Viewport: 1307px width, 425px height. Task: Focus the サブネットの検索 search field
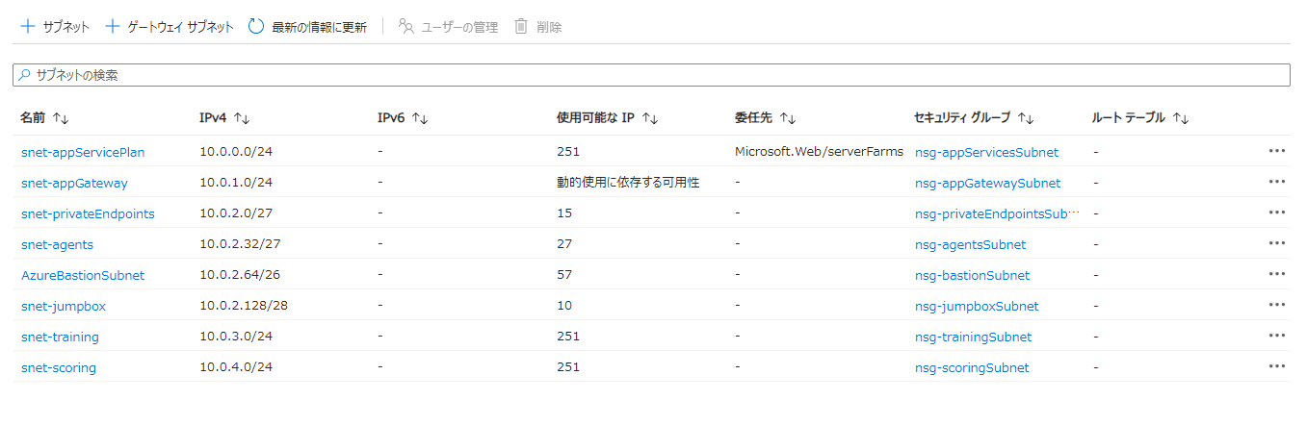[651, 75]
